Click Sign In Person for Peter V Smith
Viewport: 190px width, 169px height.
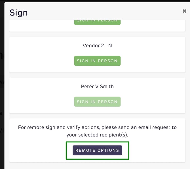(x=97, y=102)
